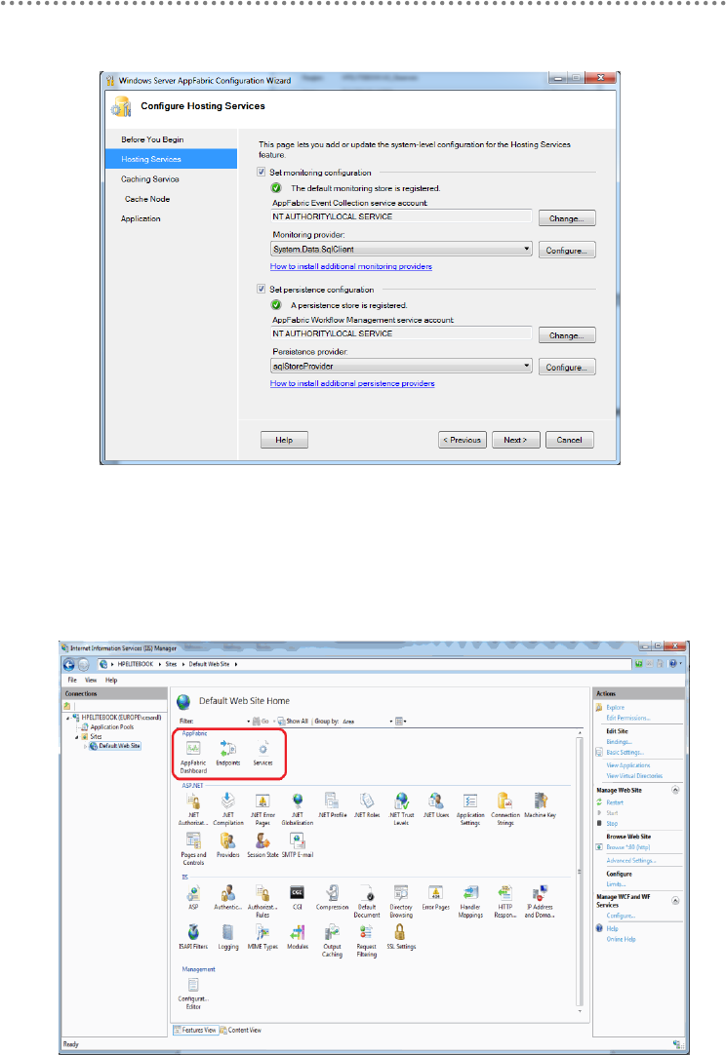Click the Filter input field in IIS Manager
726x1055 pixels.
[x=222, y=722]
